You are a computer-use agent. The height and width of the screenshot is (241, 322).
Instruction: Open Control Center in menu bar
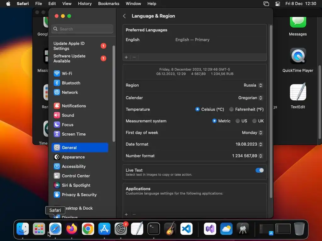[x=277, y=4]
